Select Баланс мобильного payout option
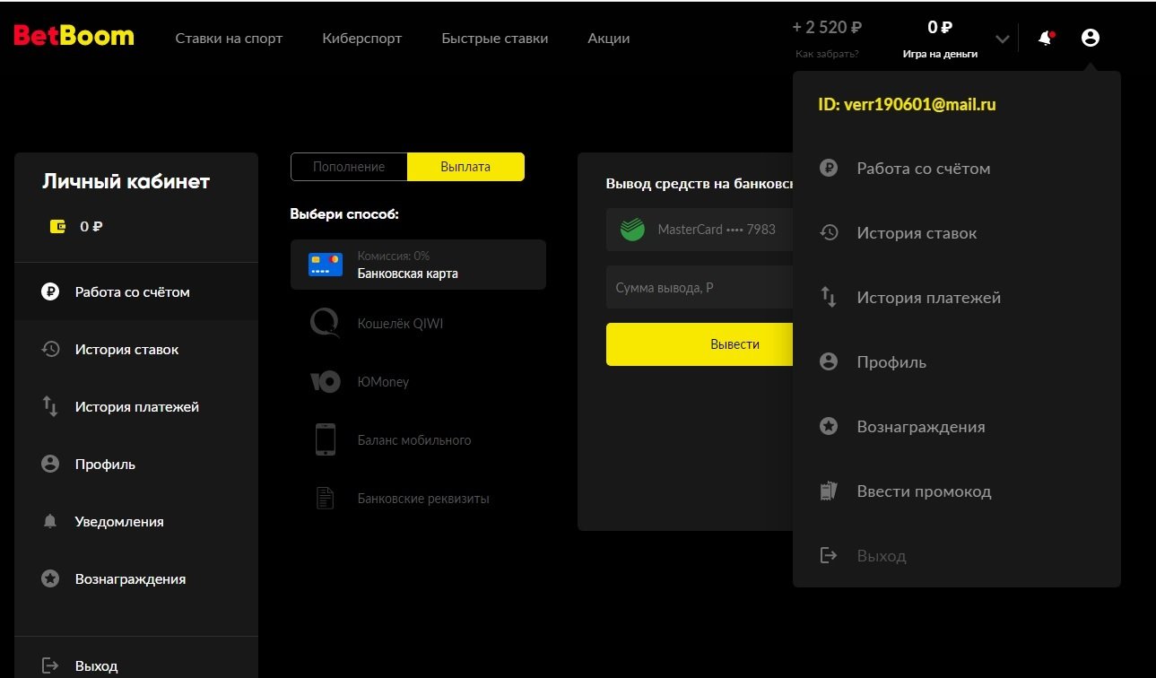This screenshot has width=1156, height=678. (413, 440)
